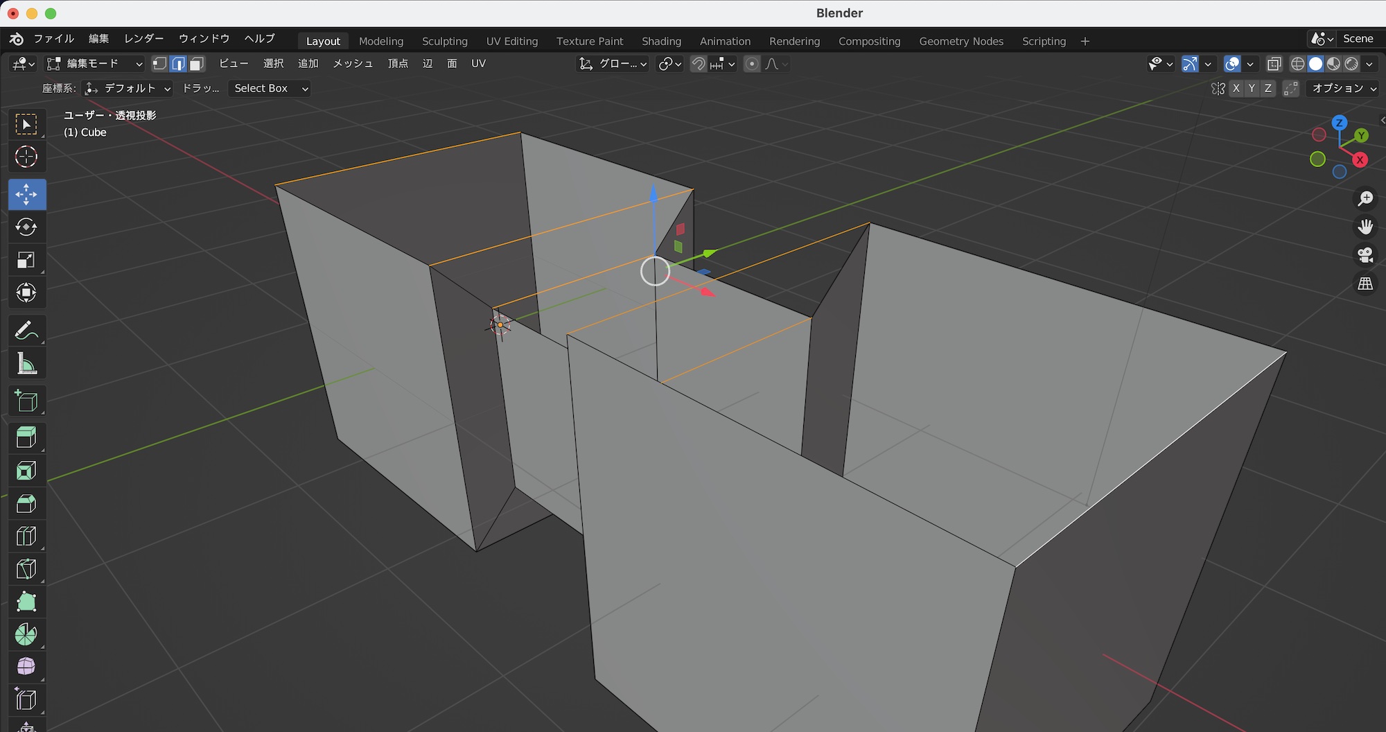Switch to vertex select mode
Screen dimensions: 1386x732
[159, 64]
